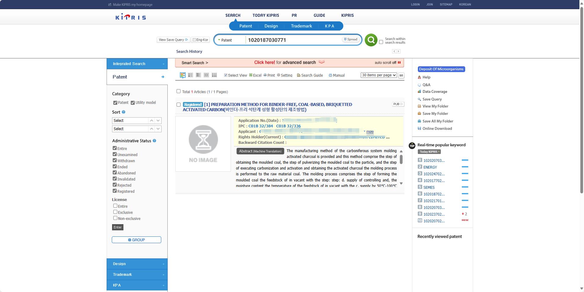The width and height of the screenshot is (584, 292).
Task: Select the Design search tab
Action: tap(271, 26)
